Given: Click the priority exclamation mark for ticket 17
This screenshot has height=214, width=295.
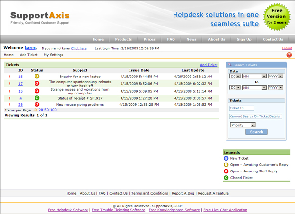Looking at the screenshot, I should (10, 84).
